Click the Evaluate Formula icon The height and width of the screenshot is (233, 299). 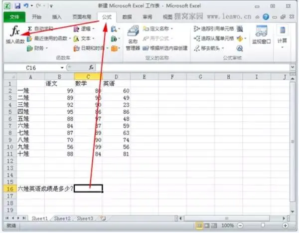pos(240,48)
